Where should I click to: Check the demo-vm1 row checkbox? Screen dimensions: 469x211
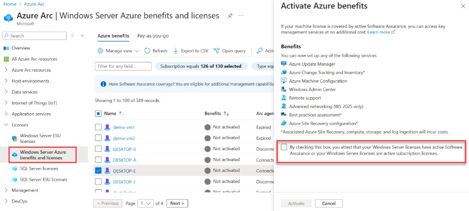coord(98,127)
